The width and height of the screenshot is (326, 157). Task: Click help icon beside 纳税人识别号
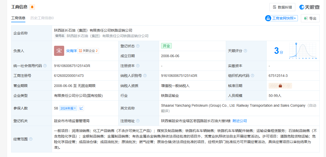pos(145,76)
